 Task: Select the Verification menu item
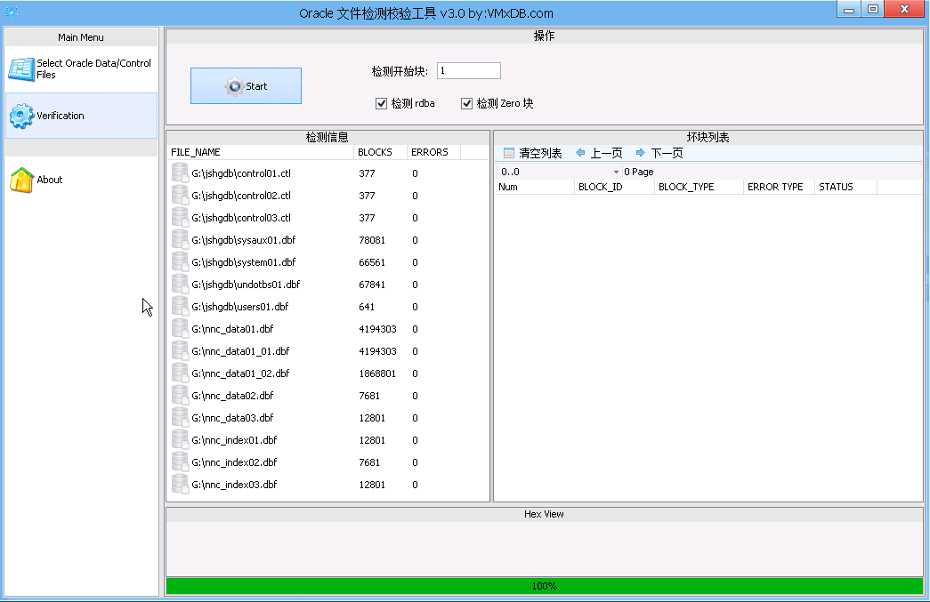pyautogui.click(x=81, y=116)
